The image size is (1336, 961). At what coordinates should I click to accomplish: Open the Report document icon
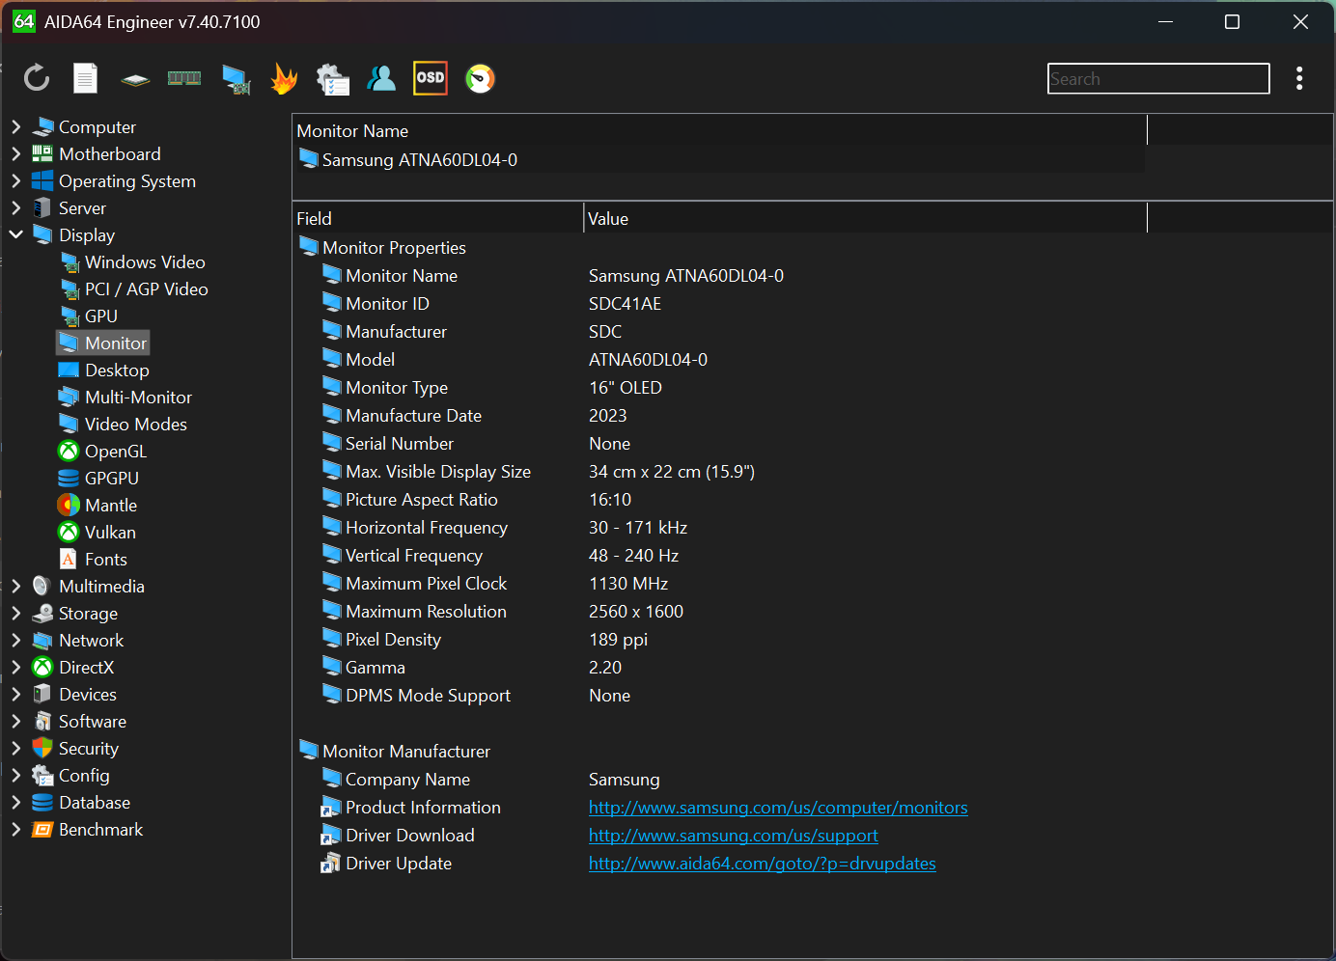tap(86, 78)
